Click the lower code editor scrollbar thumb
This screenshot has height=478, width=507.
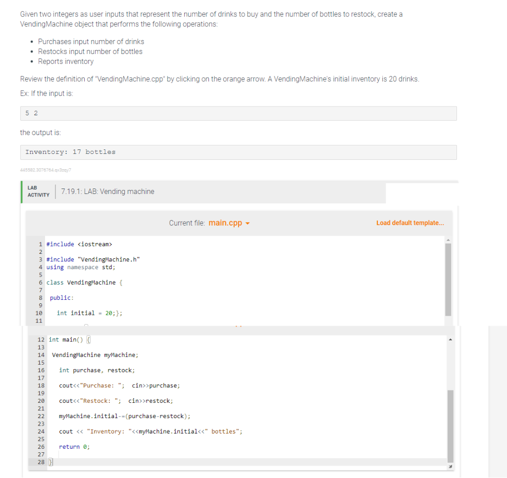pos(451,426)
